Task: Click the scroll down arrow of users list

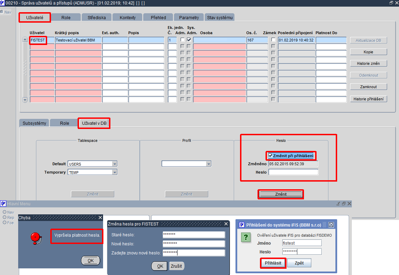Action: tap(25, 100)
